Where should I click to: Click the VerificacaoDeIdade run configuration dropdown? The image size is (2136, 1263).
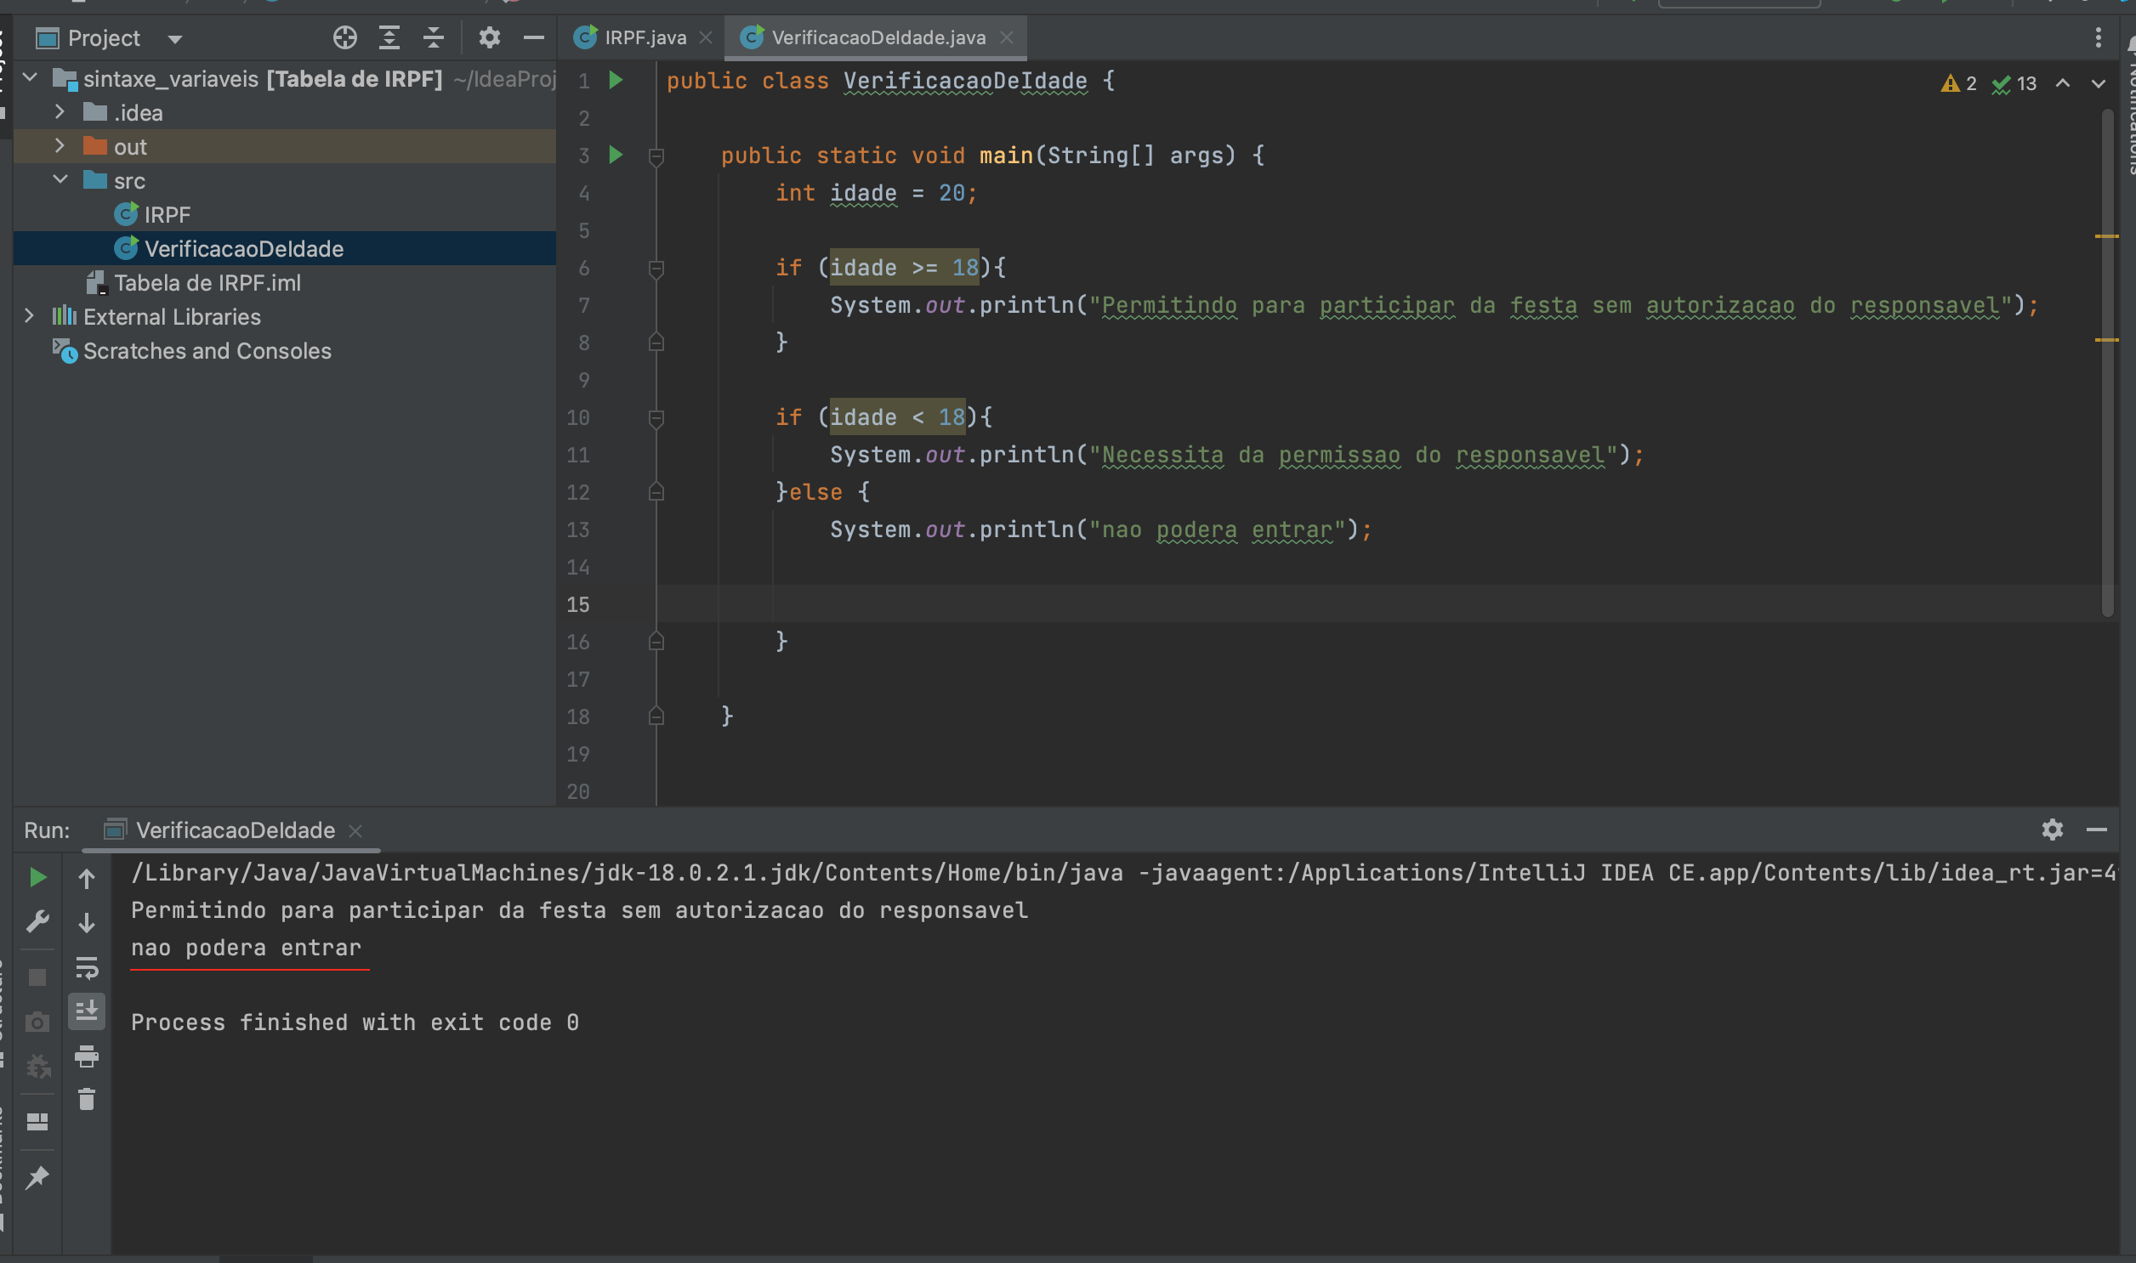[235, 829]
